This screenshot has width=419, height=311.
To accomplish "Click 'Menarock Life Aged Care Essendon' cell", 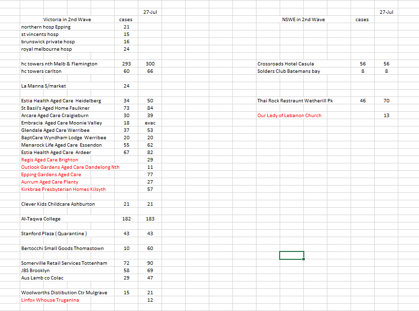I will click(62, 145).
